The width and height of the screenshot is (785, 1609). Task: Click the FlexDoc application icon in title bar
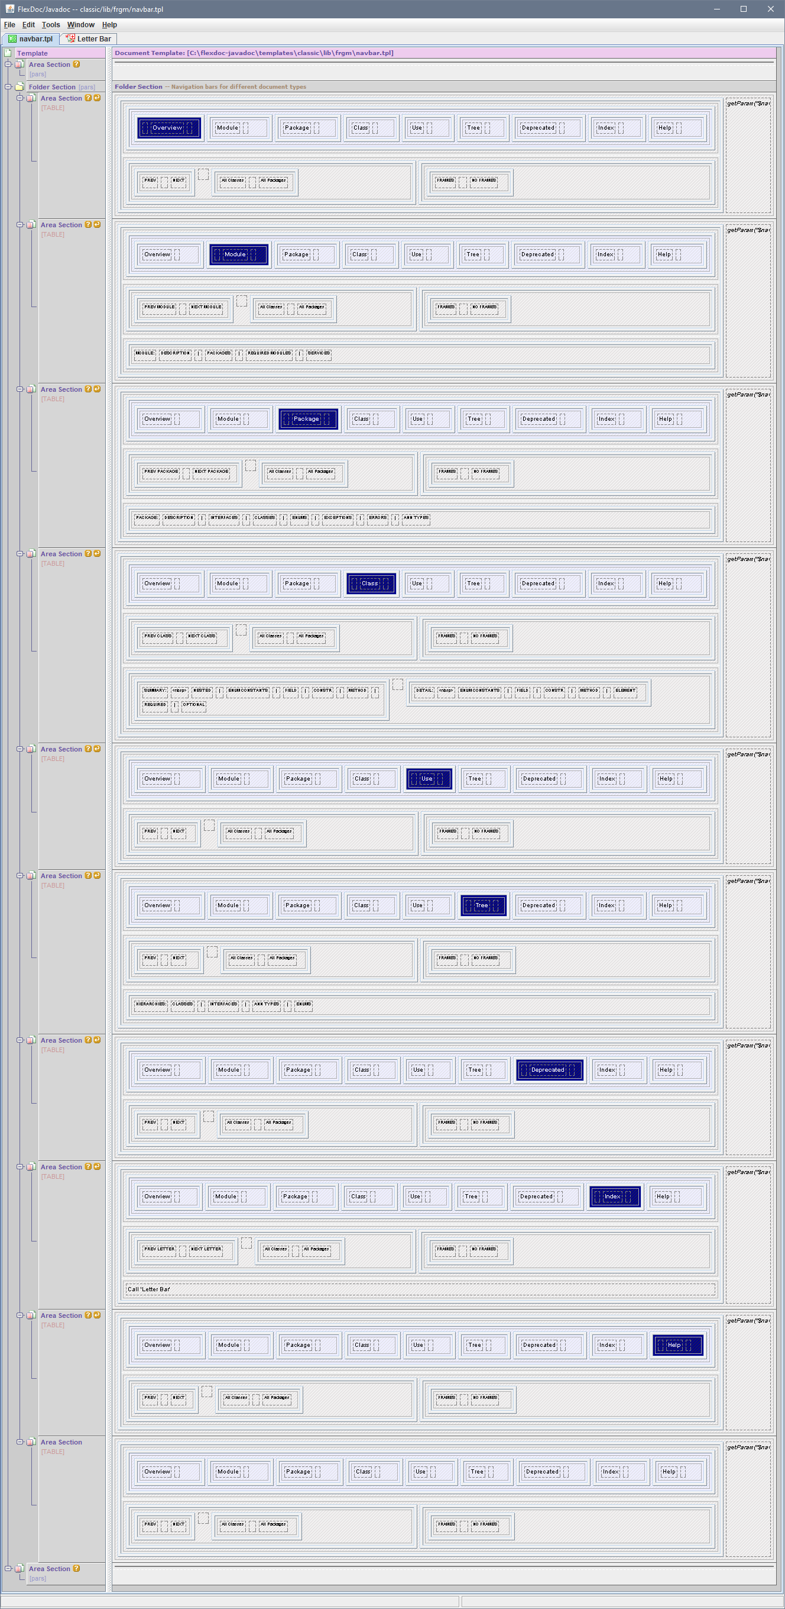click(x=9, y=9)
